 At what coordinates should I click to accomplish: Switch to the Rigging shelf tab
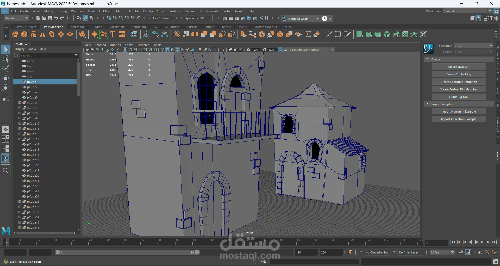pos(97,27)
